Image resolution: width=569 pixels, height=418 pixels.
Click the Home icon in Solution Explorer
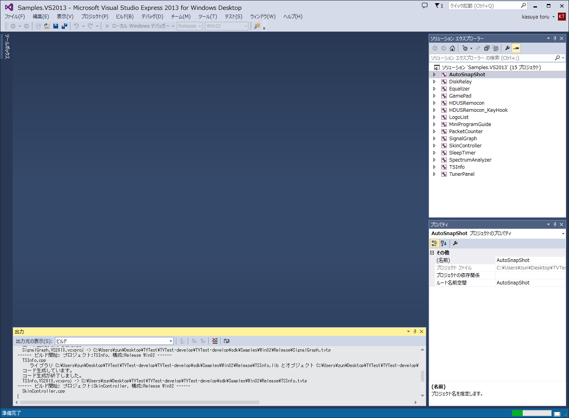pyautogui.click(x=452, y=48)
